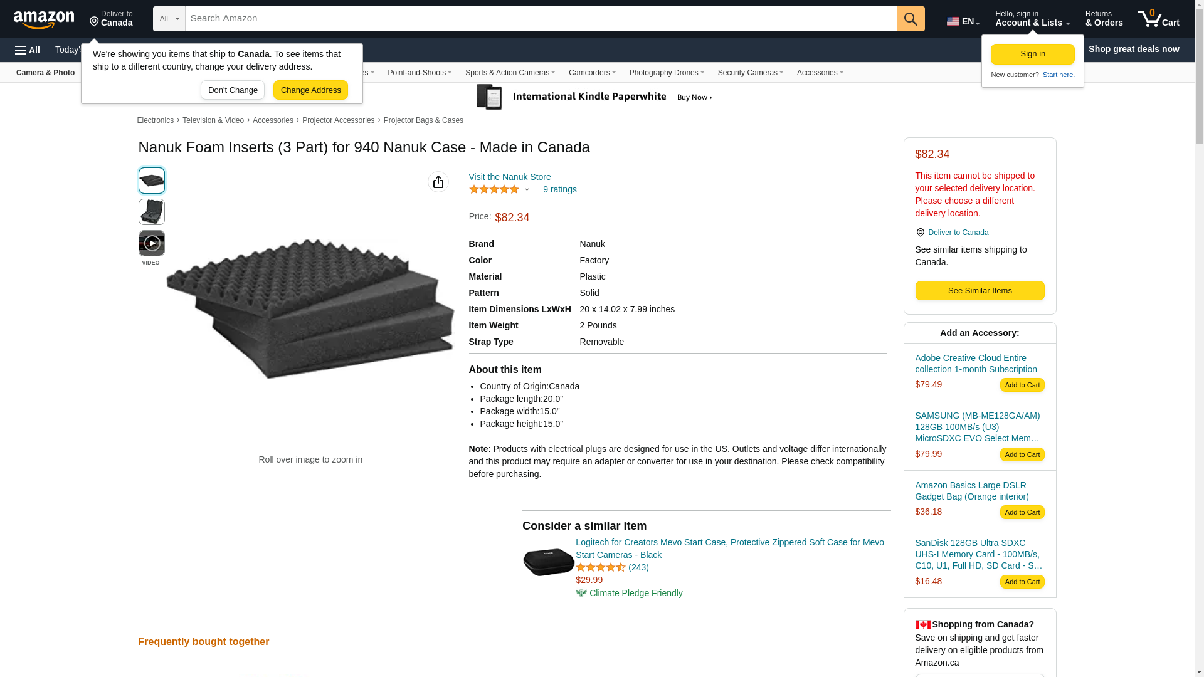Click the share icon on product image
This screenshot has width=1204, height=677.
click(438, 182)
